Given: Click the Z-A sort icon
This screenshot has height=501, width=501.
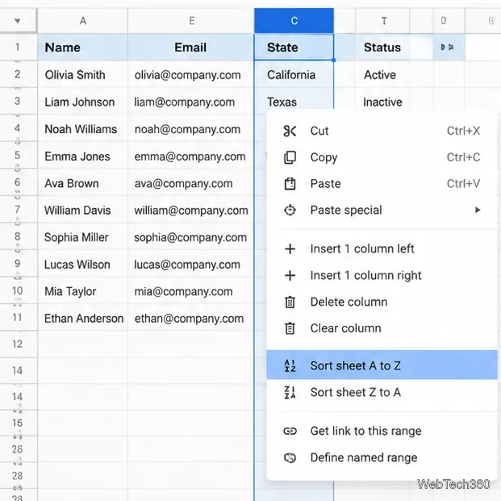Looking at the screenshot, I should [x=290, y=392].
